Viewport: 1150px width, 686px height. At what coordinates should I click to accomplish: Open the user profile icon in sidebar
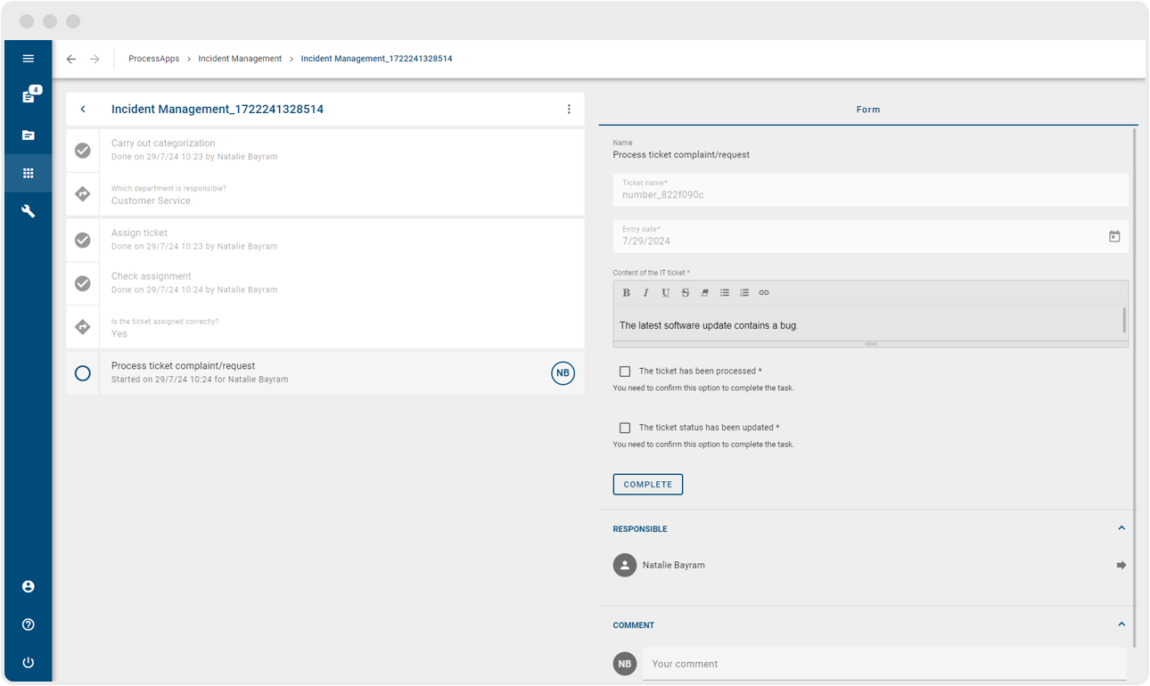pyautogui.click(x=29, y=587)
